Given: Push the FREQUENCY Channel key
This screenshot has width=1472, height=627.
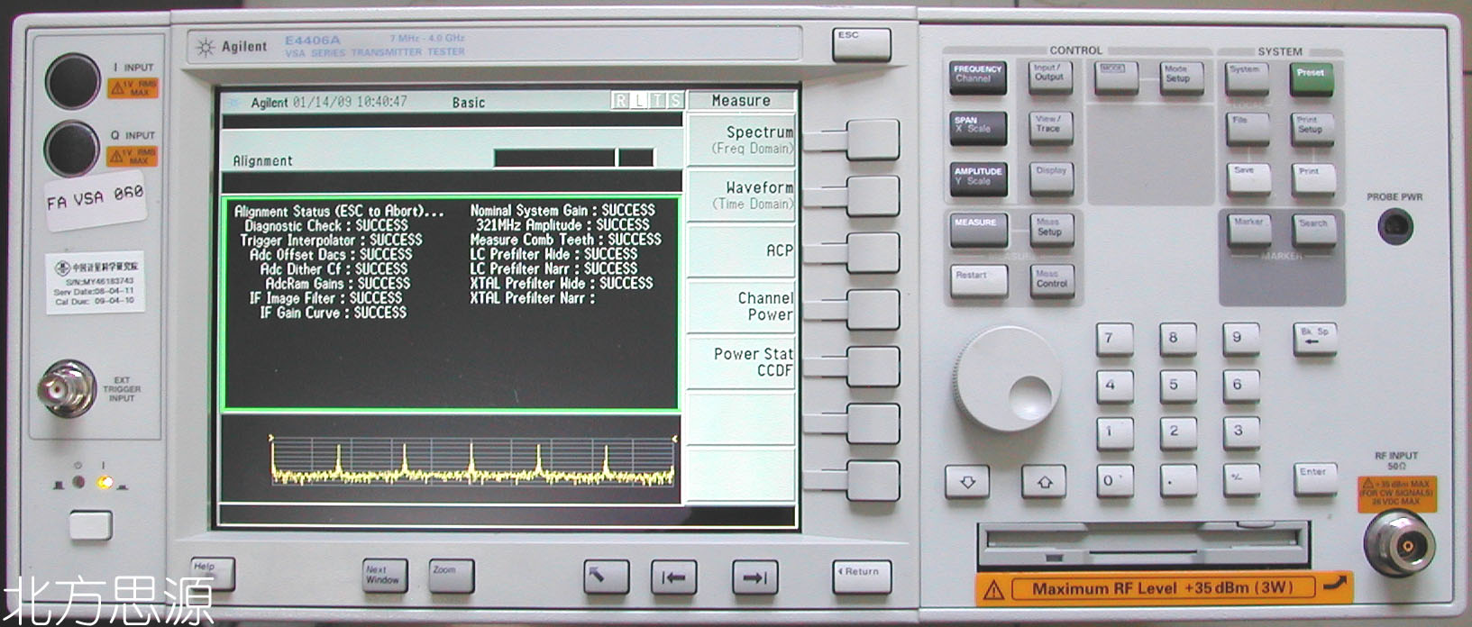Looking at the screenshot, I should 977,77.
